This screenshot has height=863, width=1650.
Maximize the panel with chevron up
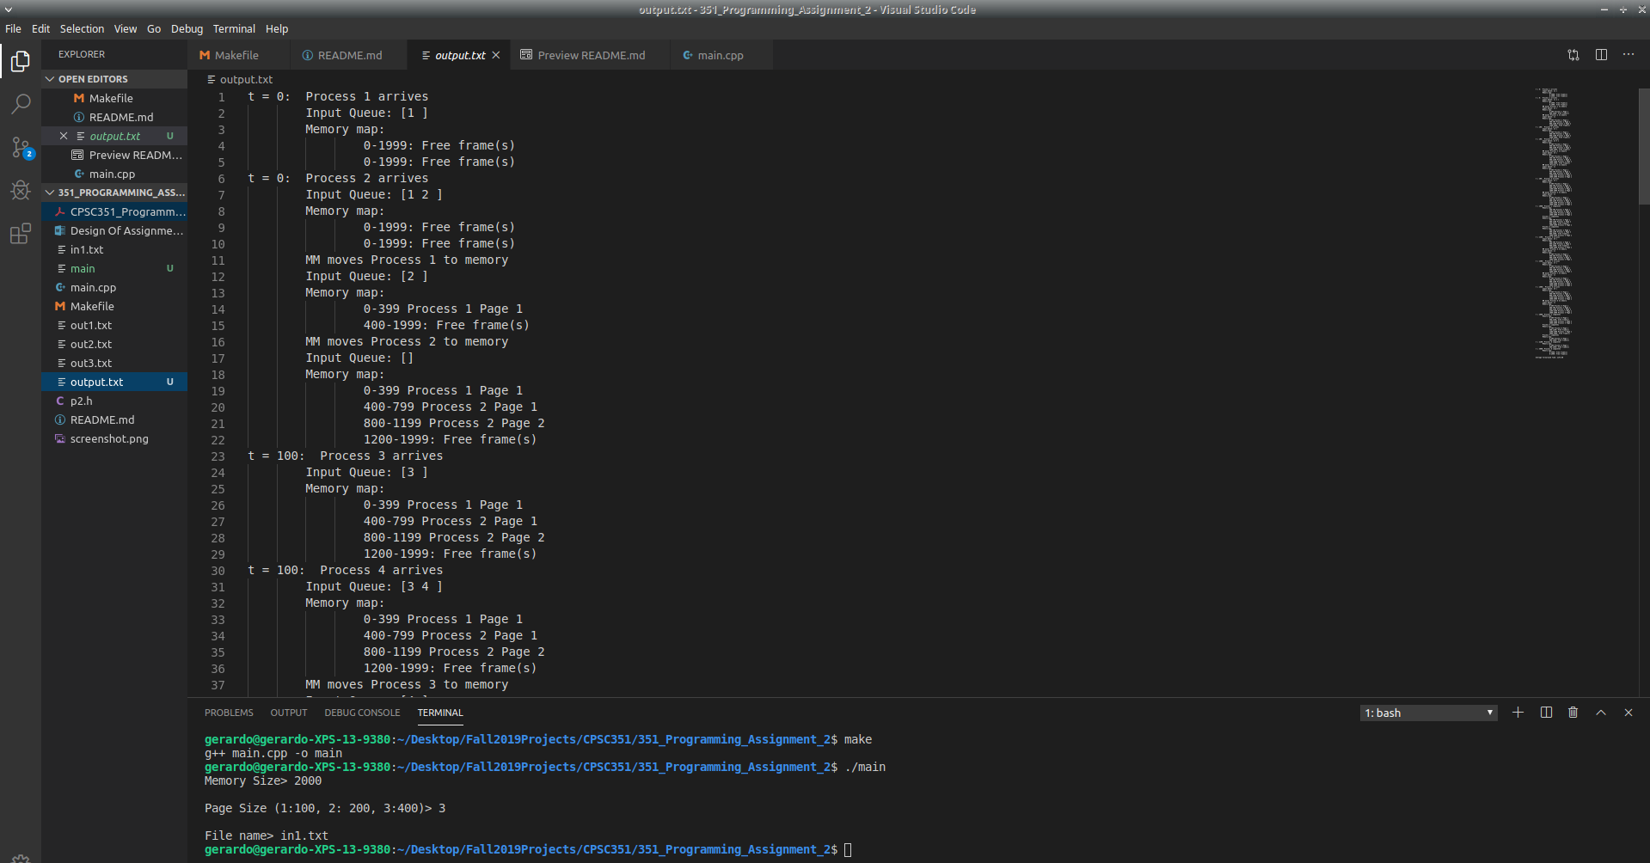point(1601,713)
